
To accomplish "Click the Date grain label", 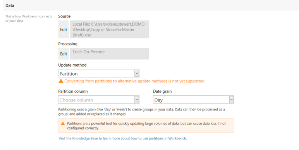I will coord(162,91).
